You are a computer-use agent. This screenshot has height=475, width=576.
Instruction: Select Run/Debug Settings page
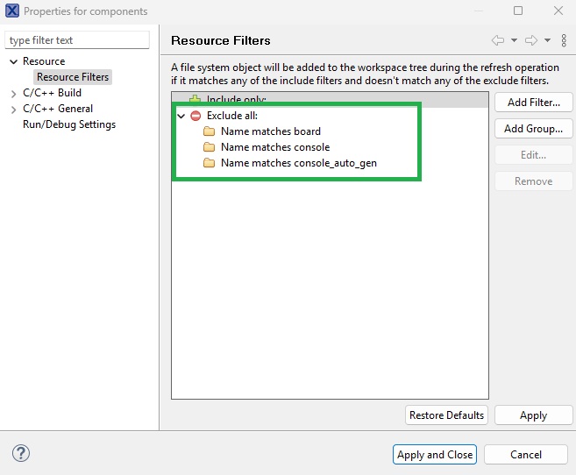click(68, 124)
